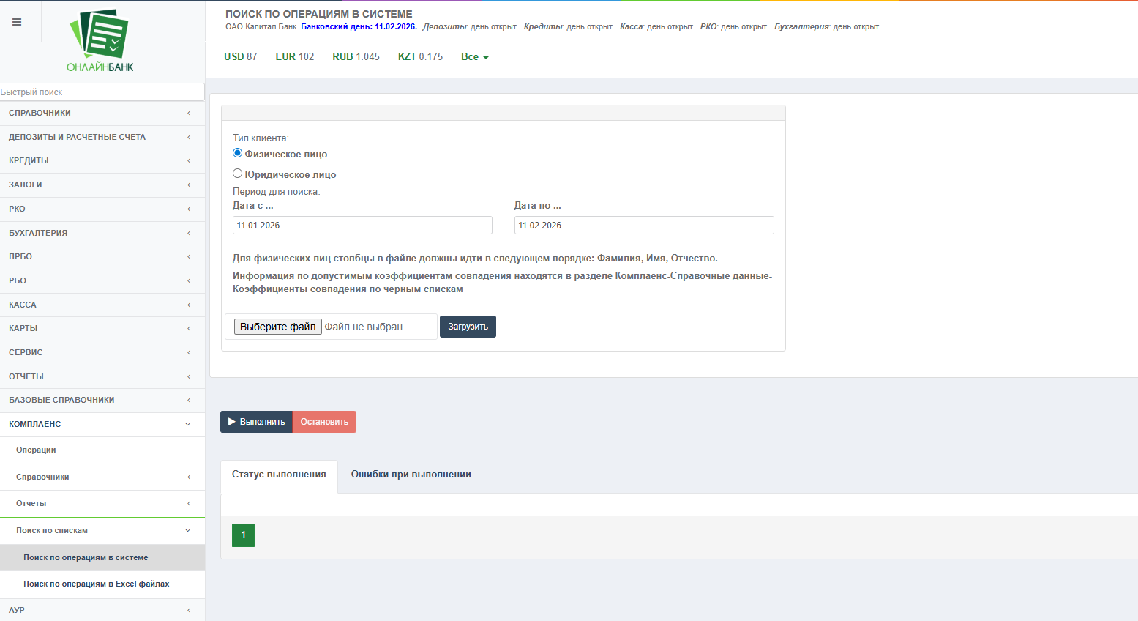
Task: Expand ДЕПОЗИТЫ И РАСЧЁТНЫЕ СЧЕТА section
Action: click(102, 137)
